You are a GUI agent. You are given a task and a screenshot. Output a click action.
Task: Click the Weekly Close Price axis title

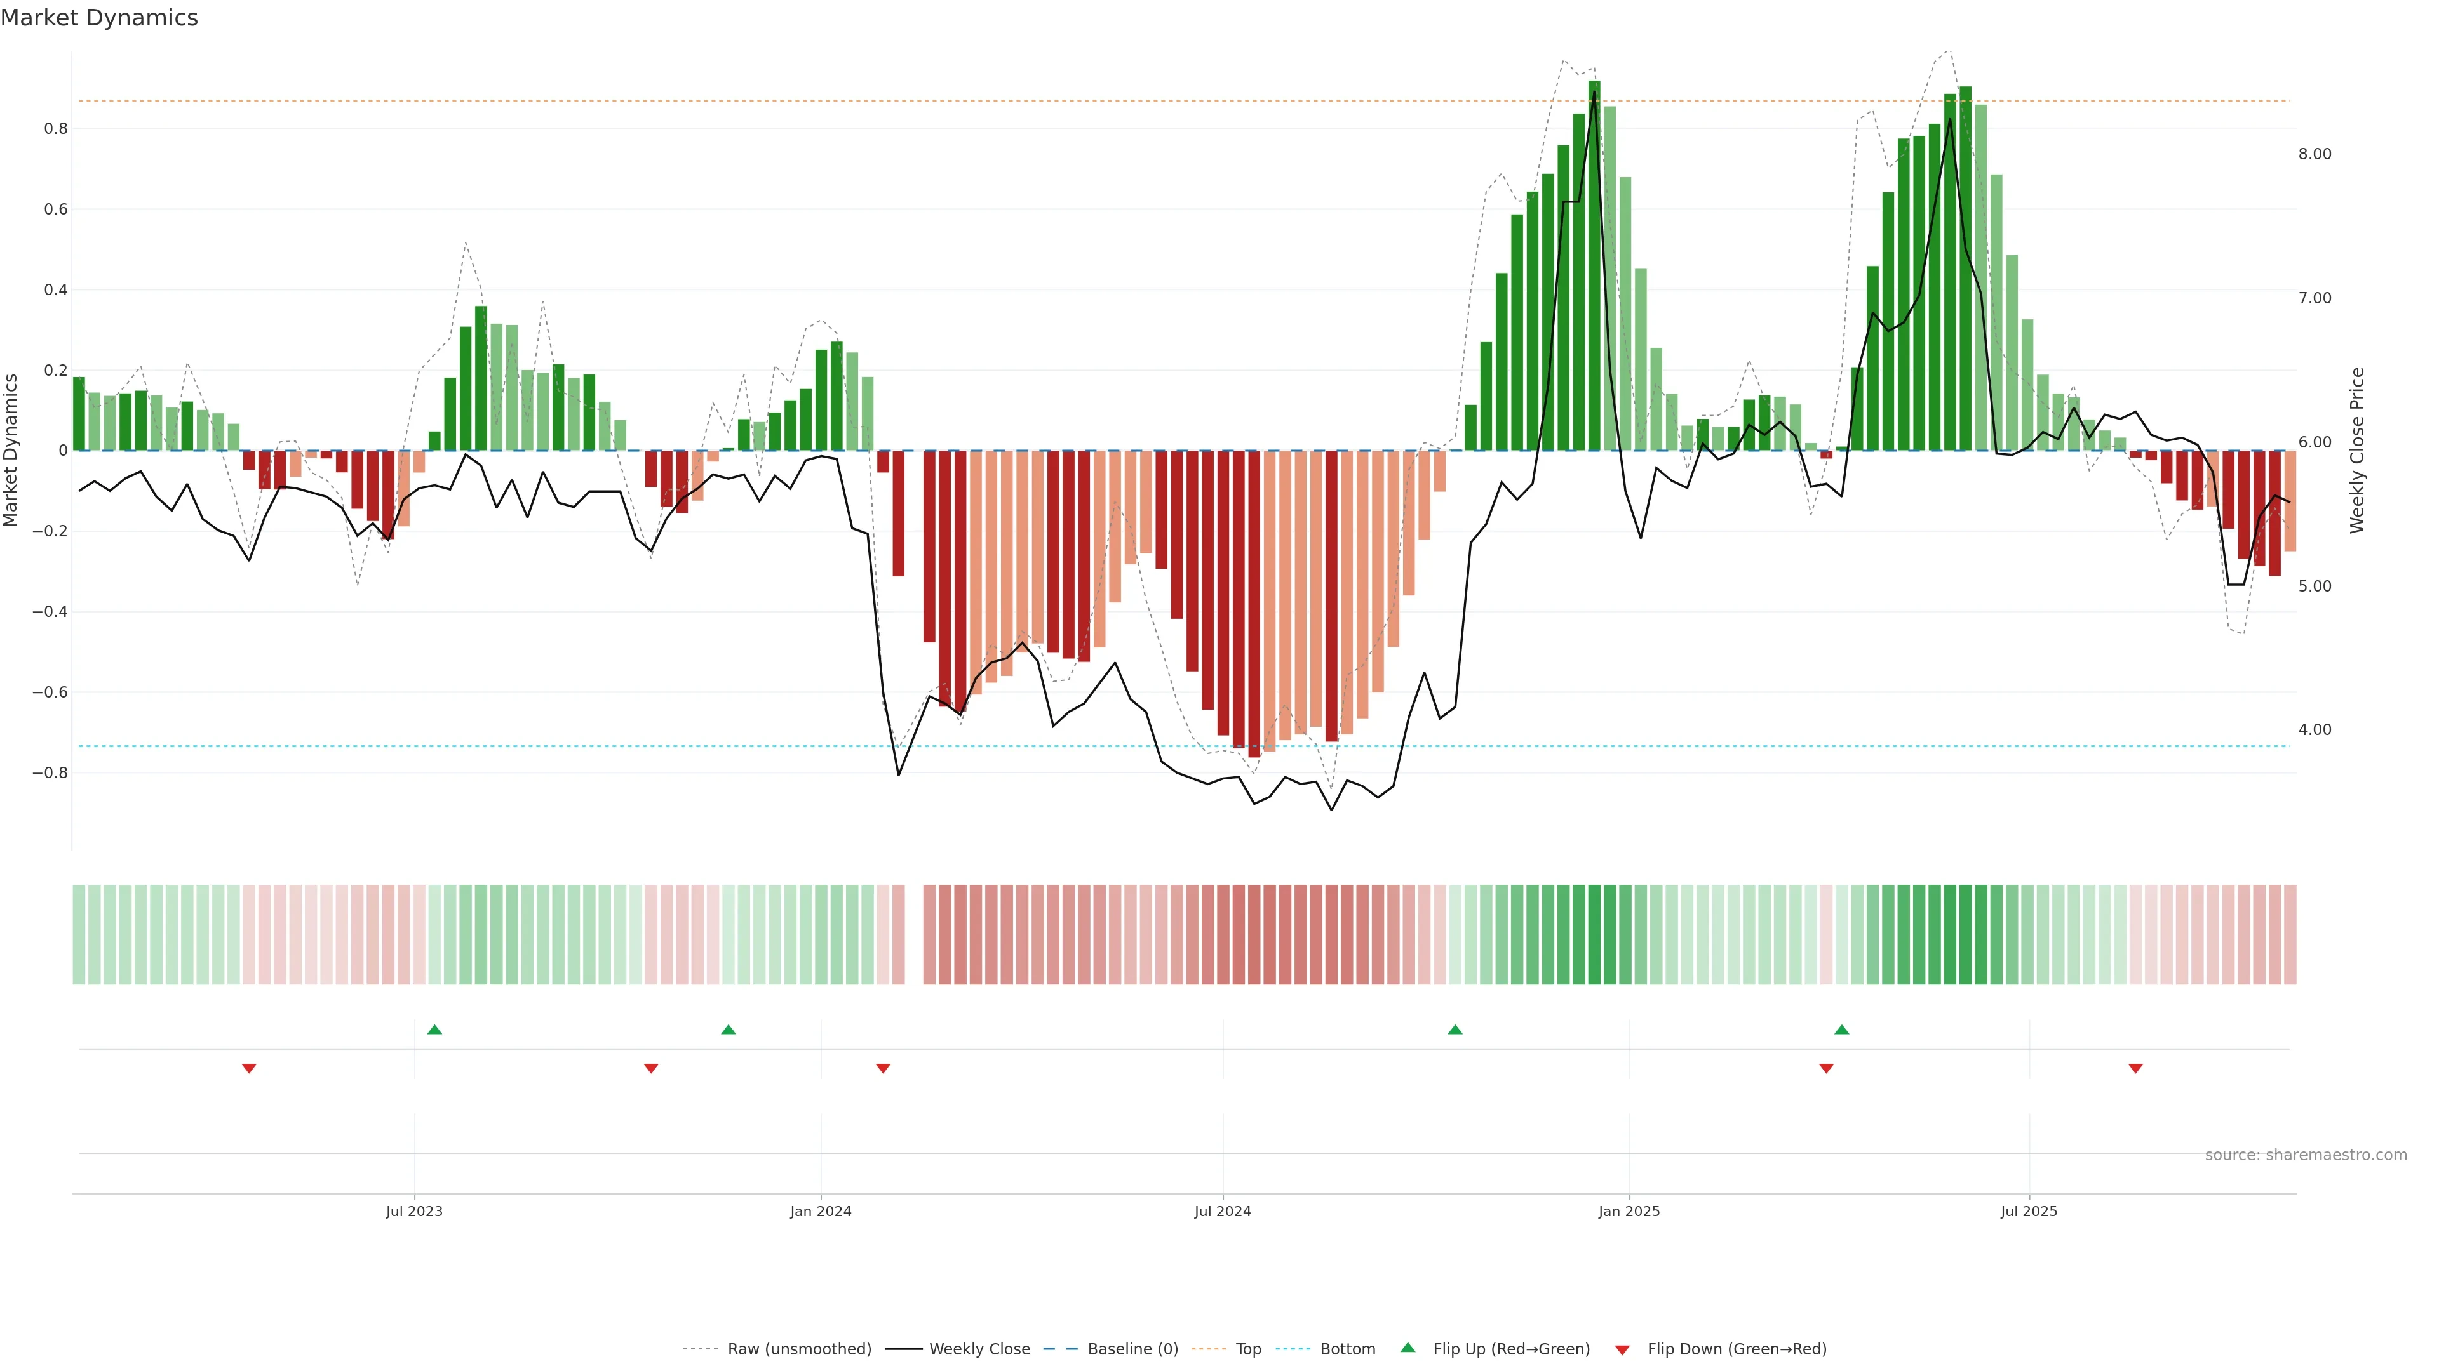click(x=2356, y=451)
